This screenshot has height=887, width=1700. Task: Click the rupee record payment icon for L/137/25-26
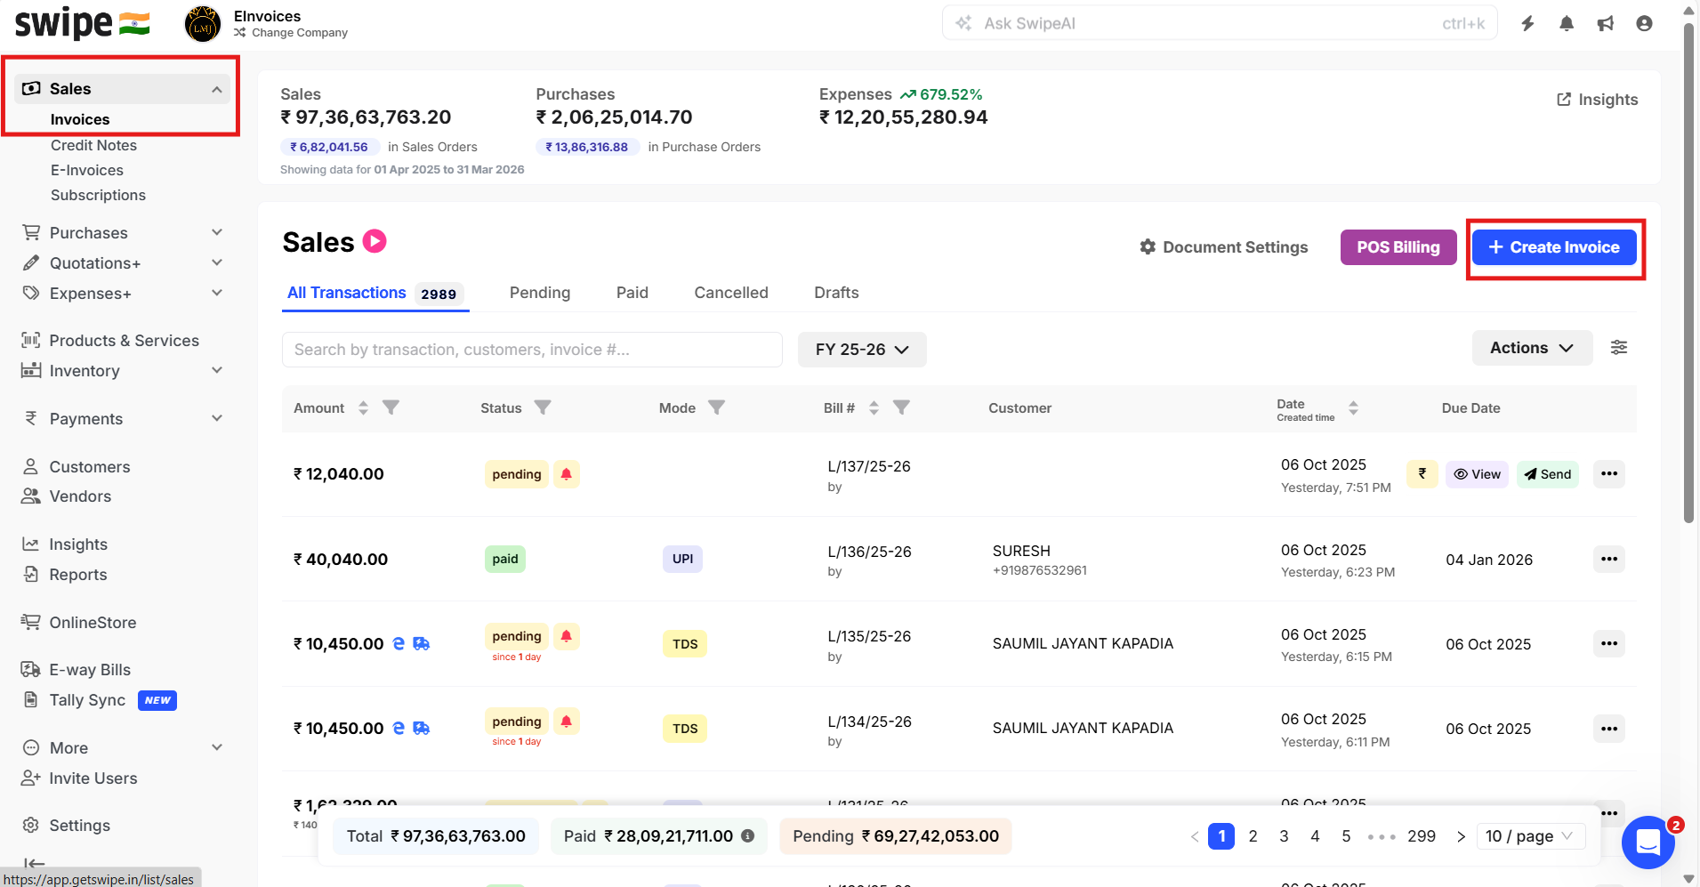click(1422, 474)
